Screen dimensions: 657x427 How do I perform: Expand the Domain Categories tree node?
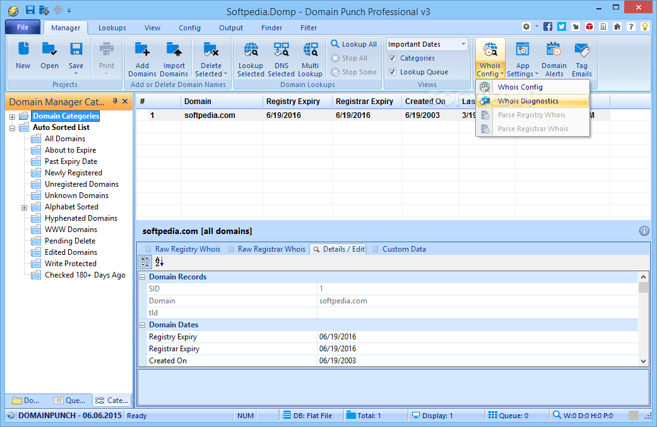click(12, 117)
